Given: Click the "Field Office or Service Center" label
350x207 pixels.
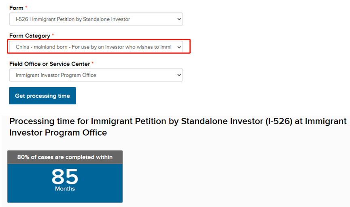Looking at the screenshot, I should tap(49, 64).
